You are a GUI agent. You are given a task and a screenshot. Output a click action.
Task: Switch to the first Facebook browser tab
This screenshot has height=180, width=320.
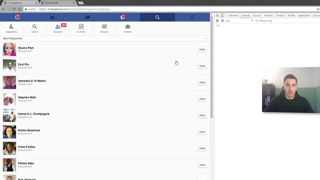click(x=20, y=3)
